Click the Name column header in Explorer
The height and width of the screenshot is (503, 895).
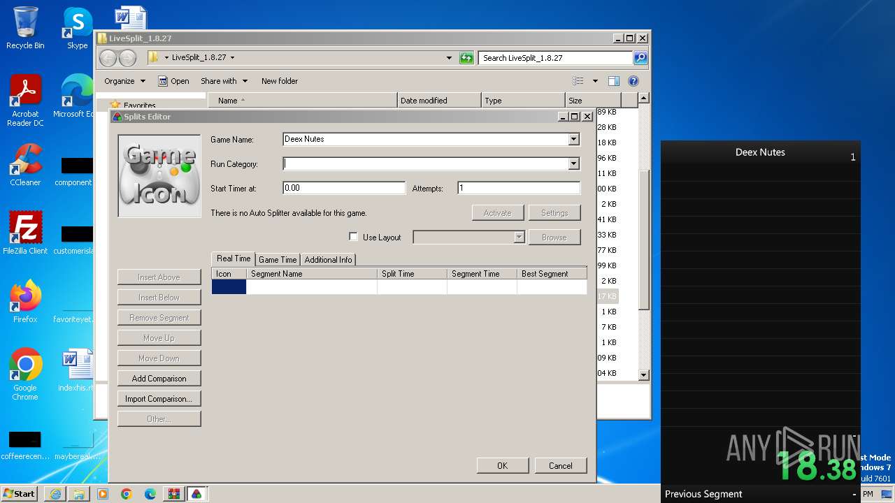coord(303,101)
